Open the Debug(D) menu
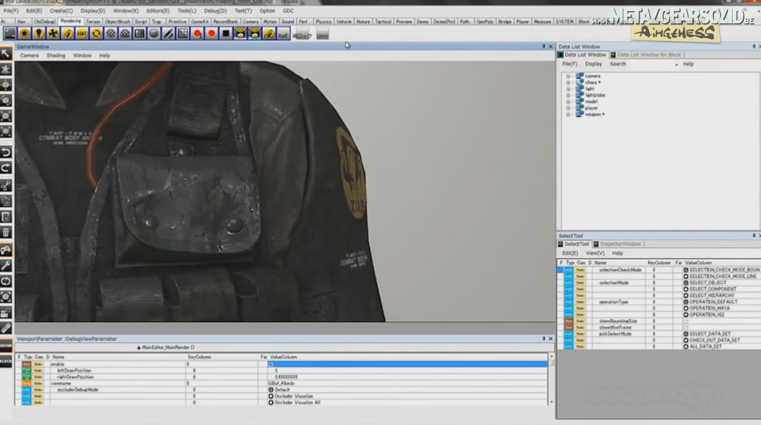The height and width of the screenshot is (425, 761). coord(215,11)
